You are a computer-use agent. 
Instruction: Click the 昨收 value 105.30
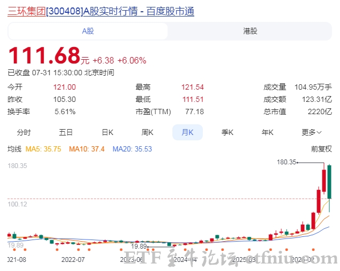[65, 99]
